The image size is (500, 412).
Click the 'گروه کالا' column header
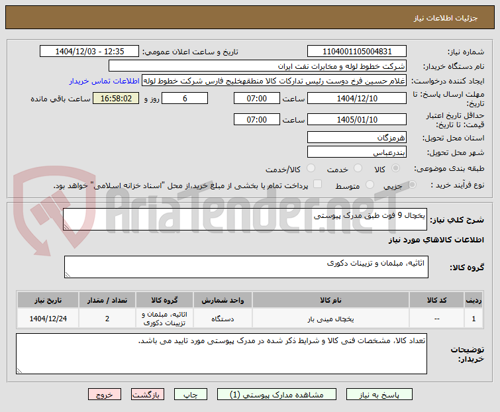click(x=164, y=300)
